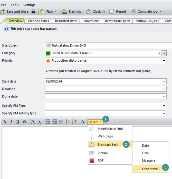Click the print icon in toolbar

click(x=34, y=12)
